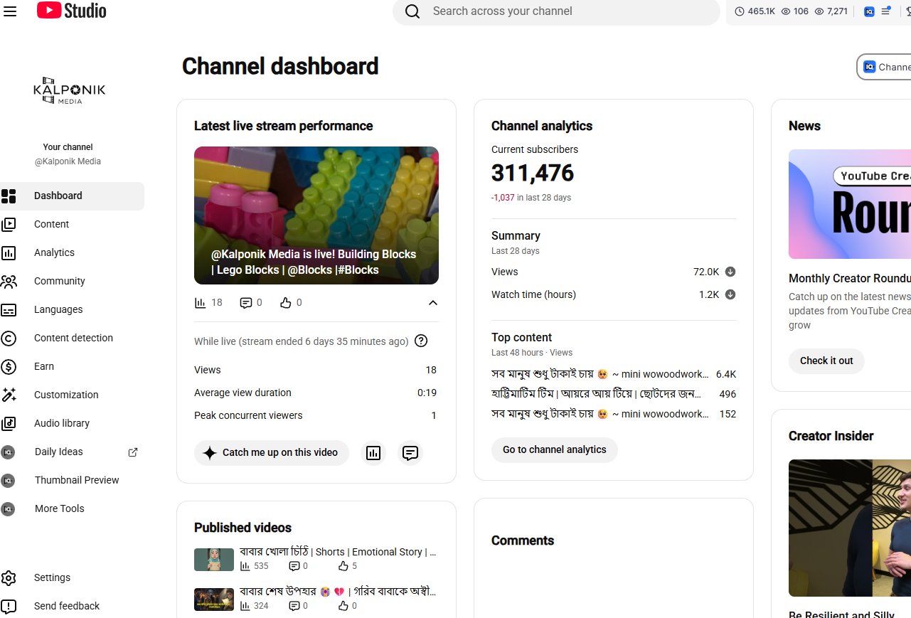Click Catch me up on this video
This screenshot has height=618, width=911.
[272, 453]
